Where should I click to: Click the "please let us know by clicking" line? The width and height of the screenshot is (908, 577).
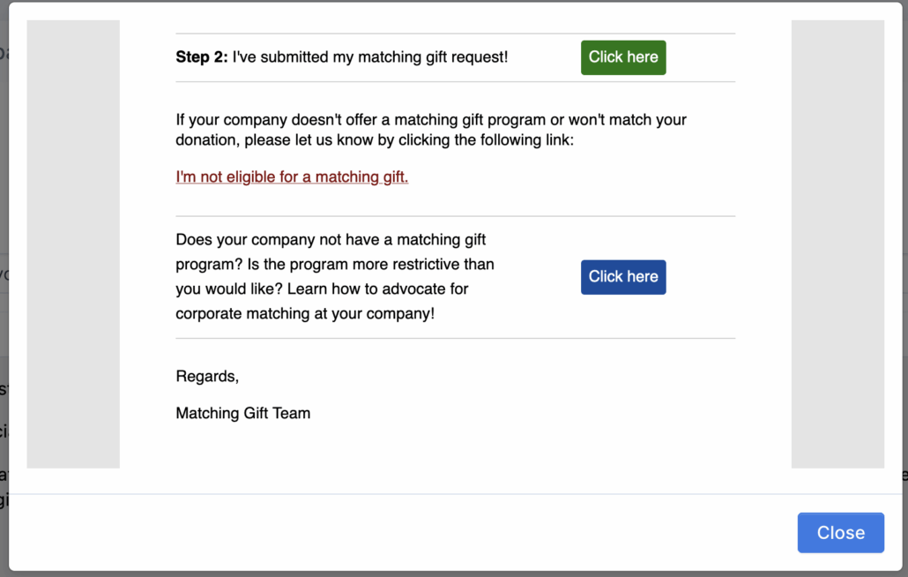[375, 141]
